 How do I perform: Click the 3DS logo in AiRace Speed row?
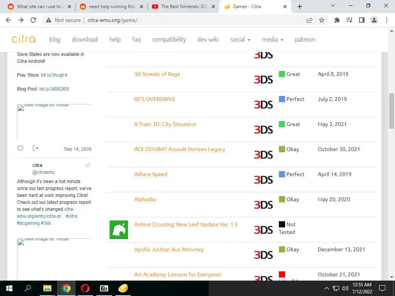tap(263, 180)
